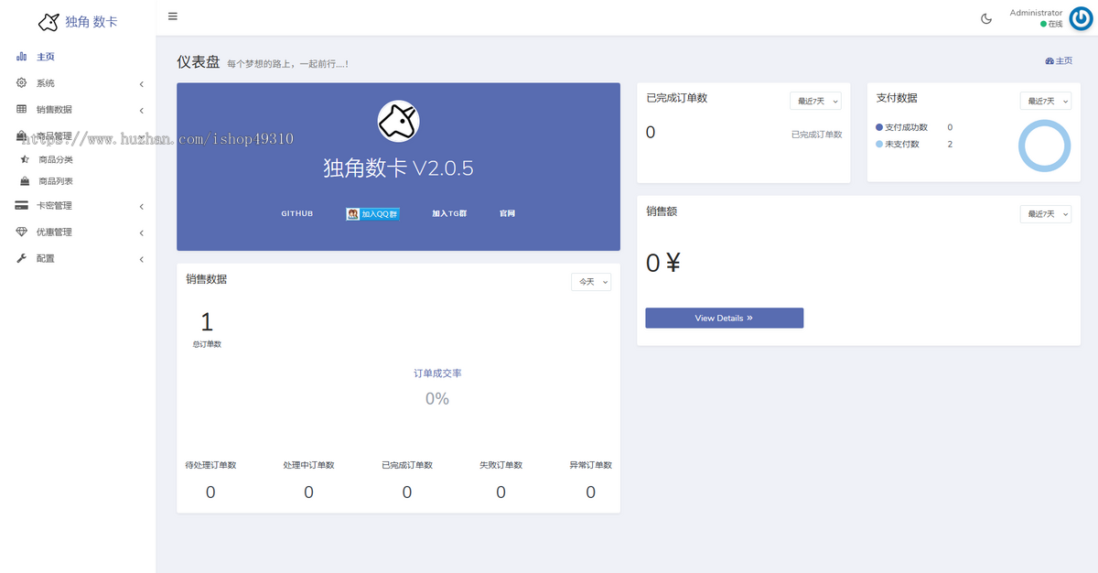Click the 异常订单数 label

(590, 465)
